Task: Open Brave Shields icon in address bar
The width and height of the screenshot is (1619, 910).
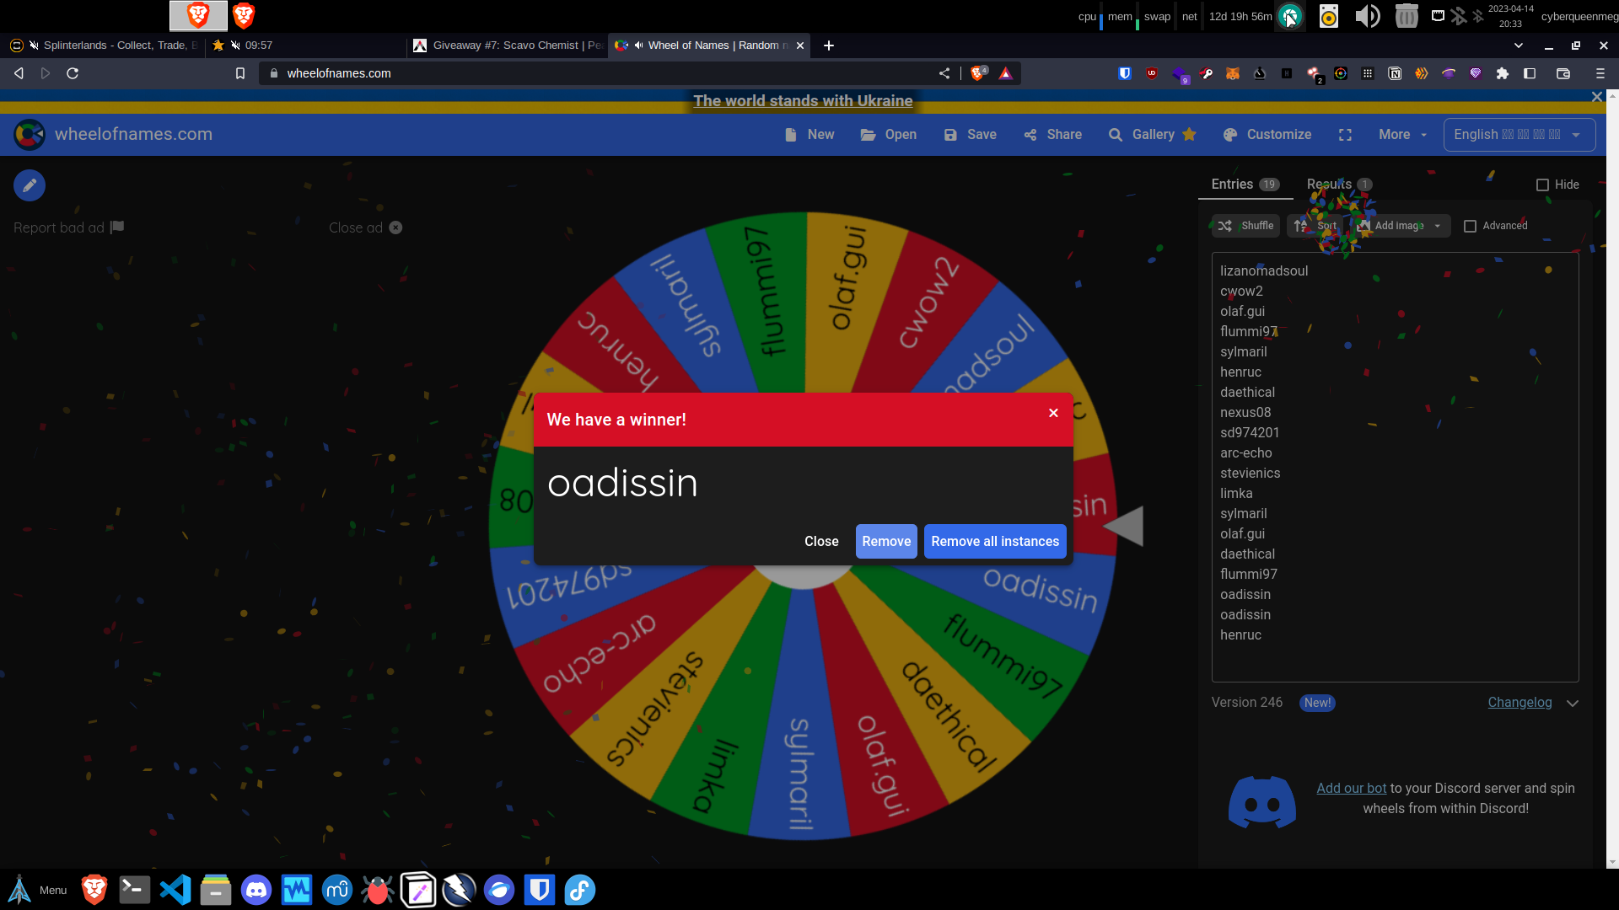Action: click(x=978, y=73)
